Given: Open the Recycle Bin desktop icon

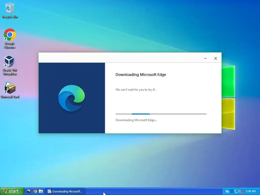Looking at the screenshot, I should tap(10, 10).
